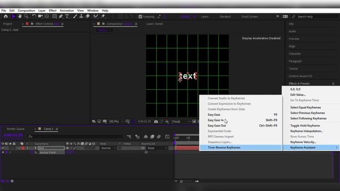Click the timeline layer search magnifier icon
Viewport: 340px width, 191px height.
[30, 136]
